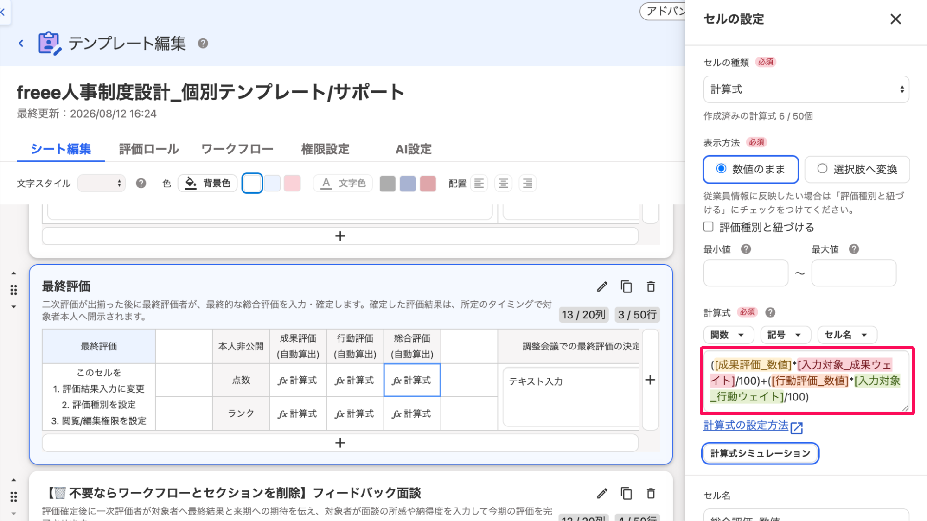Switch to 権限設定 tab

click(x=325, y=149)
